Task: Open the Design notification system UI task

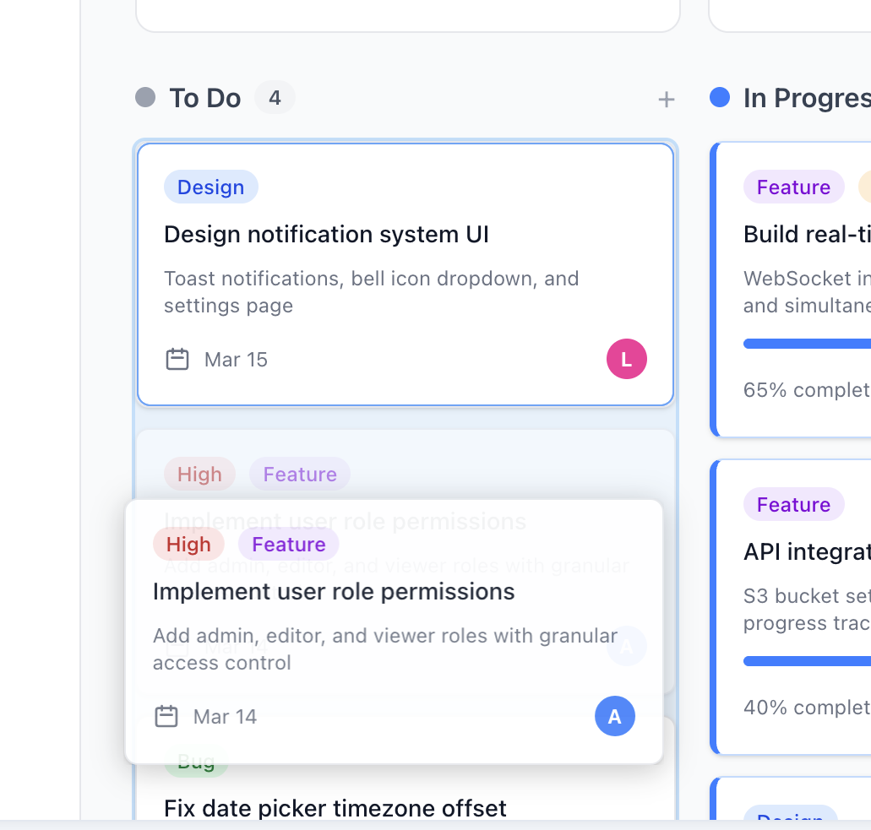Action: [x=326, y=234]
